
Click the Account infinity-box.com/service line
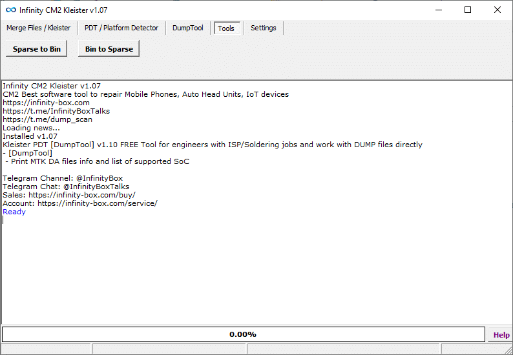[80, 203]
